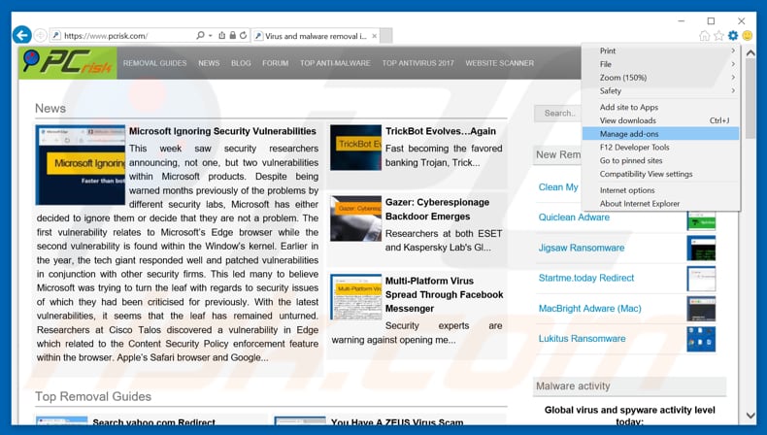
Task: Click the scrollbar down arrow
Action: point(750,416)
